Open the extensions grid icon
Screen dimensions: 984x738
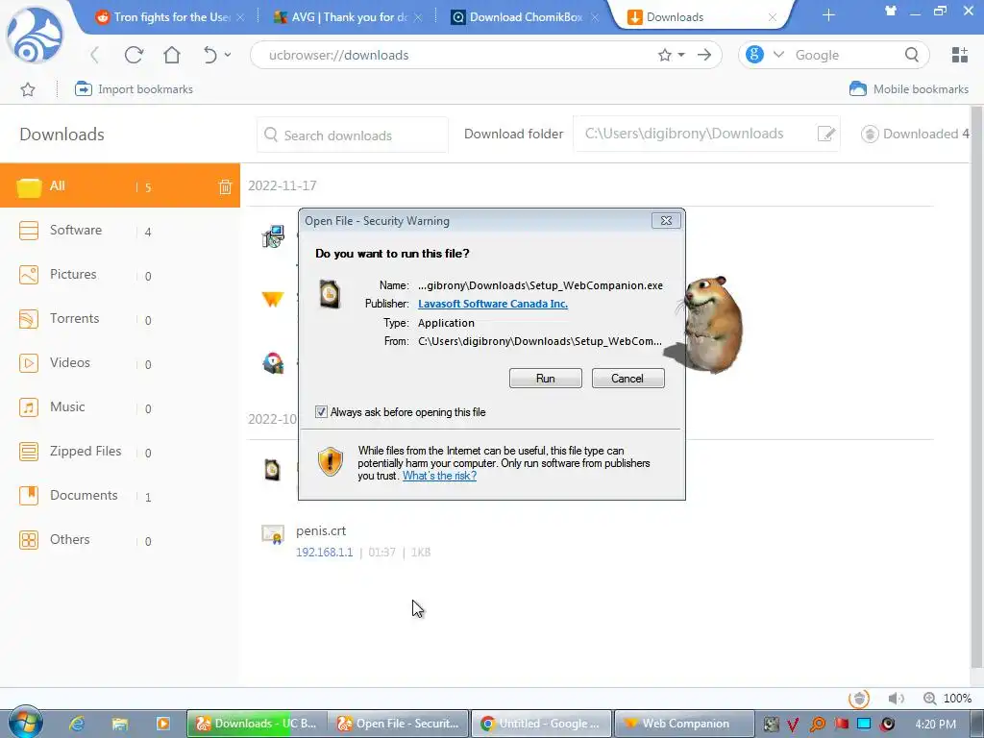tap(960, 55)
